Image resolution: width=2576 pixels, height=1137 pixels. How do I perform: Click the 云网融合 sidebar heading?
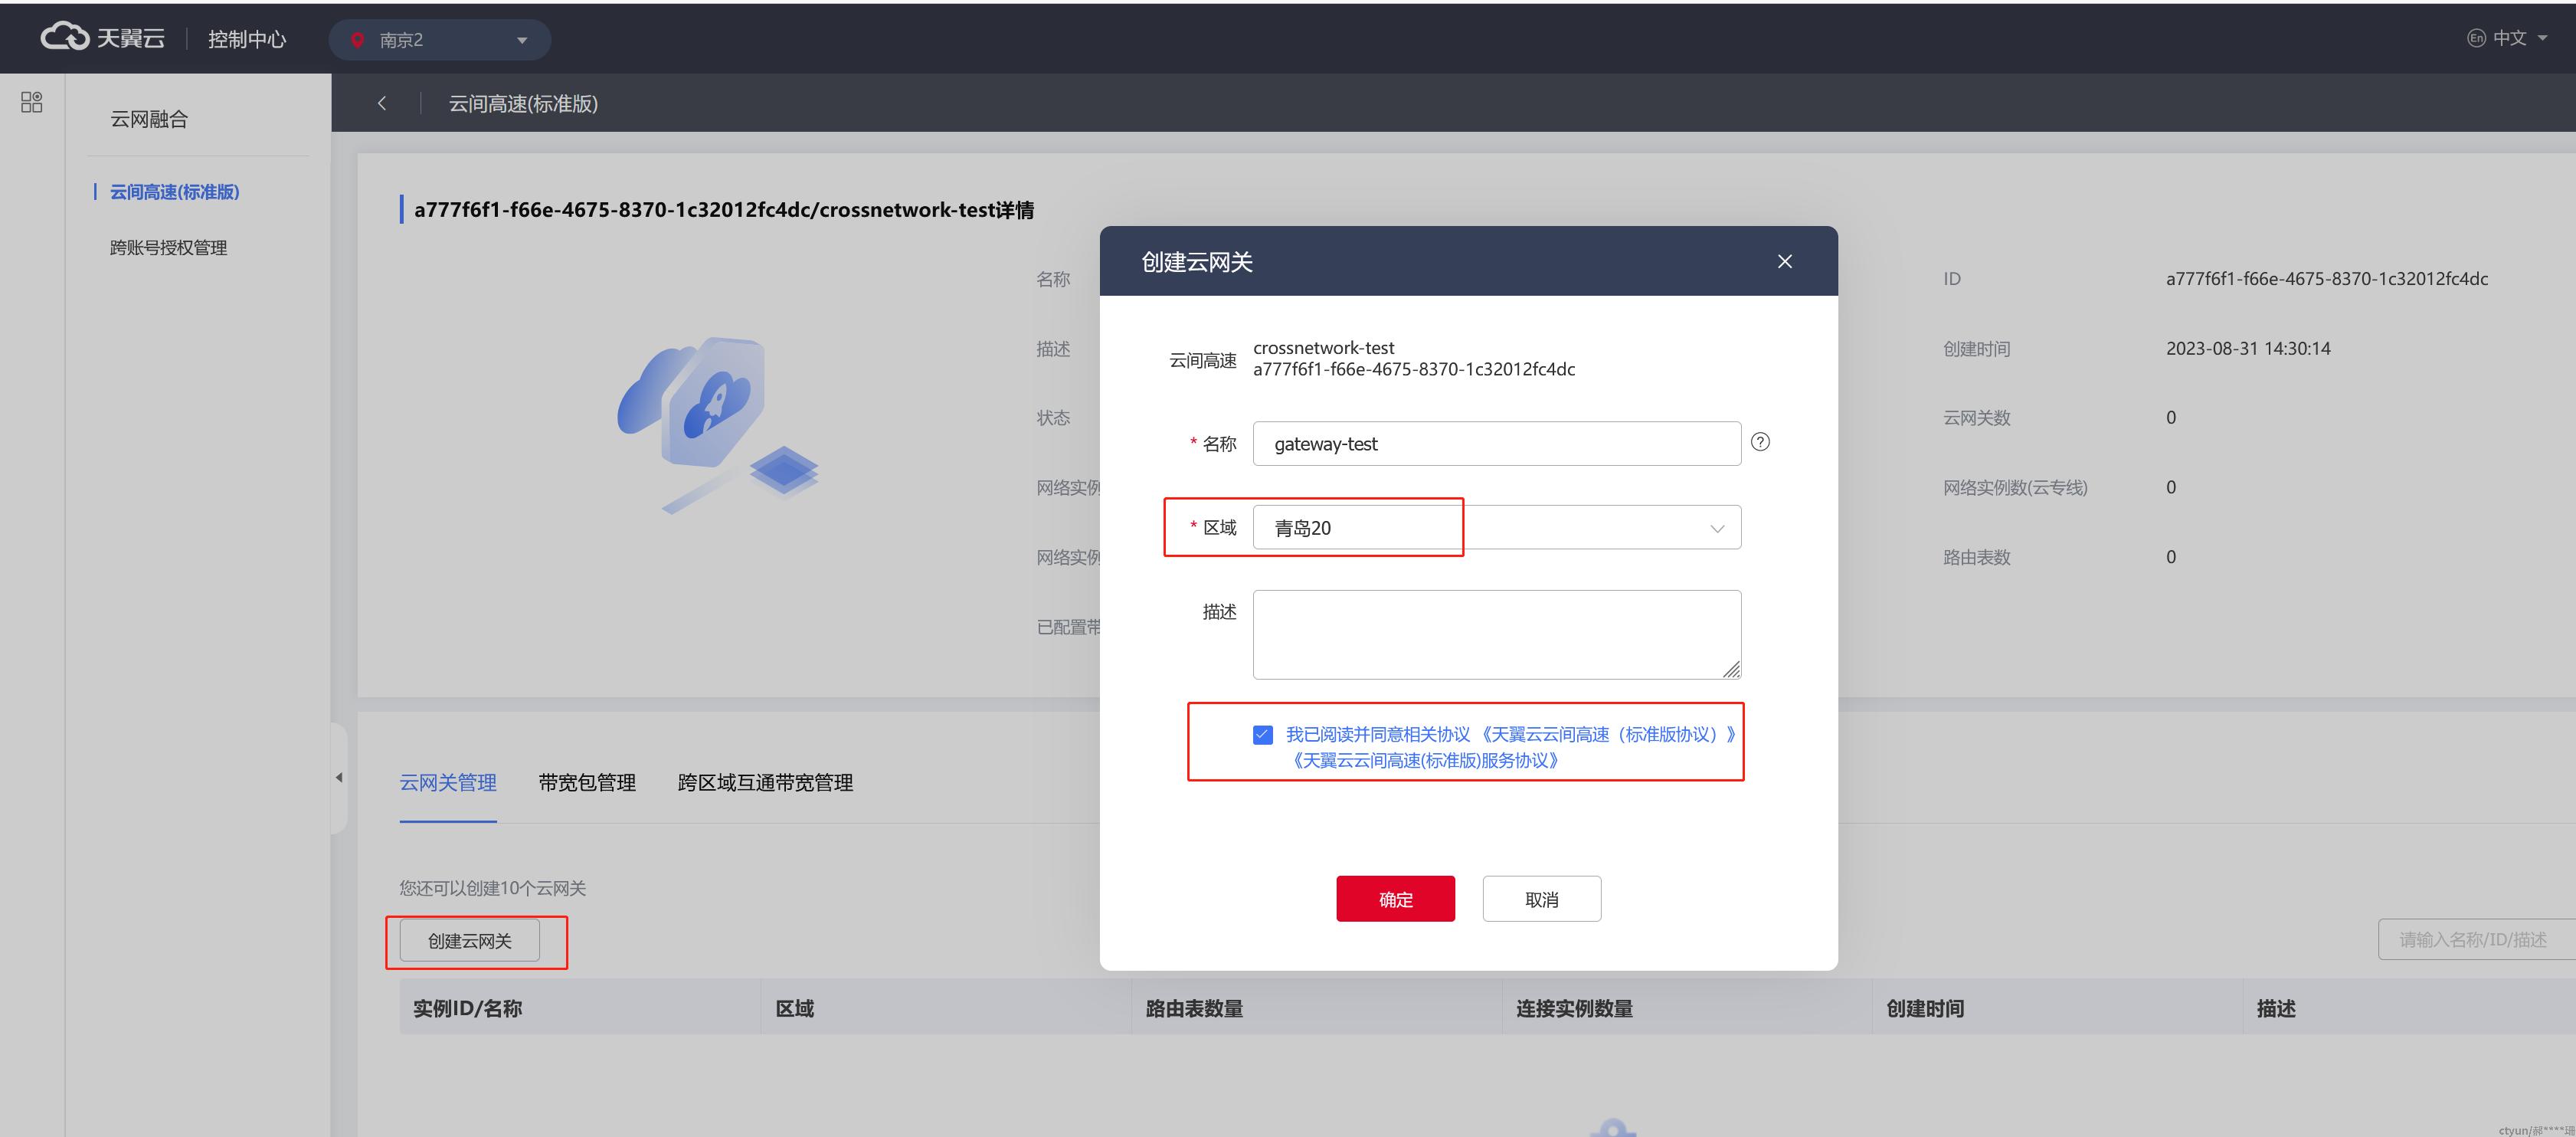coord(149,119)
